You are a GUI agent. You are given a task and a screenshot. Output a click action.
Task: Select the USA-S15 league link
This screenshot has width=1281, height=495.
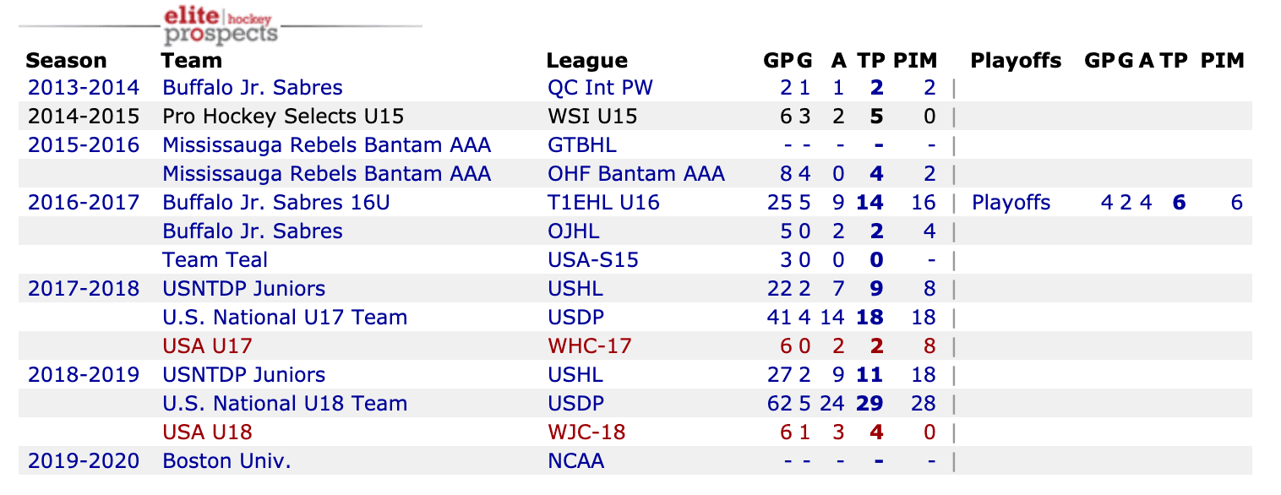[x=593, y=260]
